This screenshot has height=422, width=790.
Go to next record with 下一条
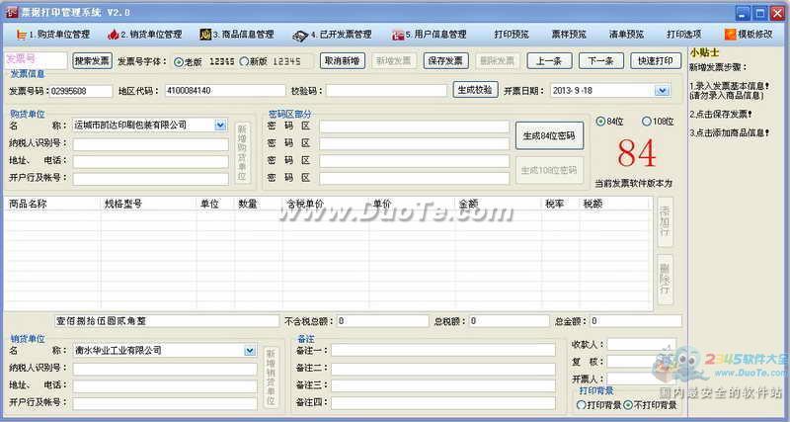coord(601,61)
